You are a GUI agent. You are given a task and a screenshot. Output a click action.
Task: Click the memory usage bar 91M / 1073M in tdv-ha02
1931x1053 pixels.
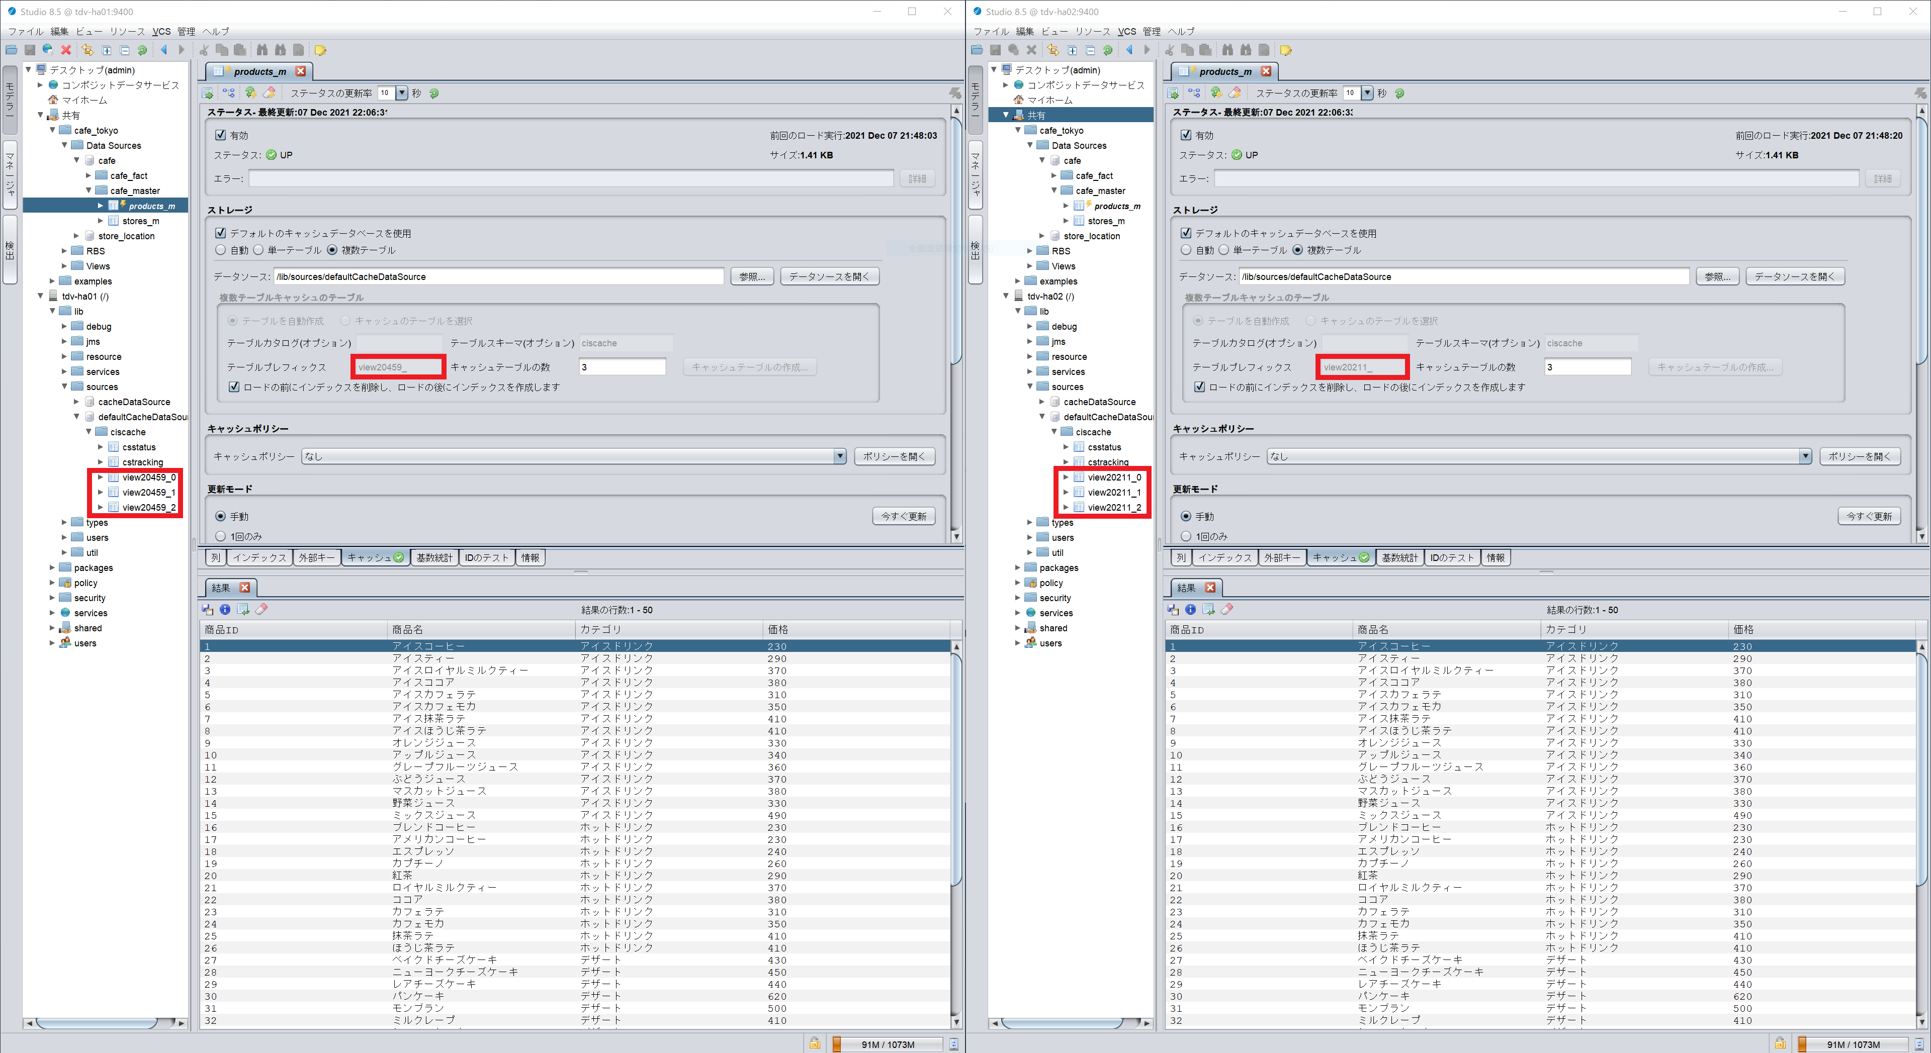(1853, 1044)
